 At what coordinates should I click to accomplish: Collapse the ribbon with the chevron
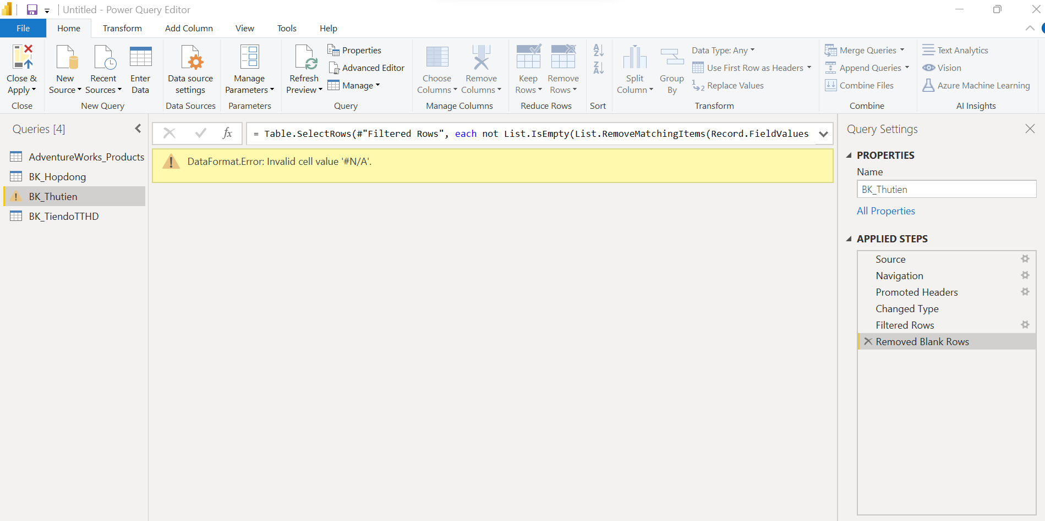click(x=1030, y=28)
